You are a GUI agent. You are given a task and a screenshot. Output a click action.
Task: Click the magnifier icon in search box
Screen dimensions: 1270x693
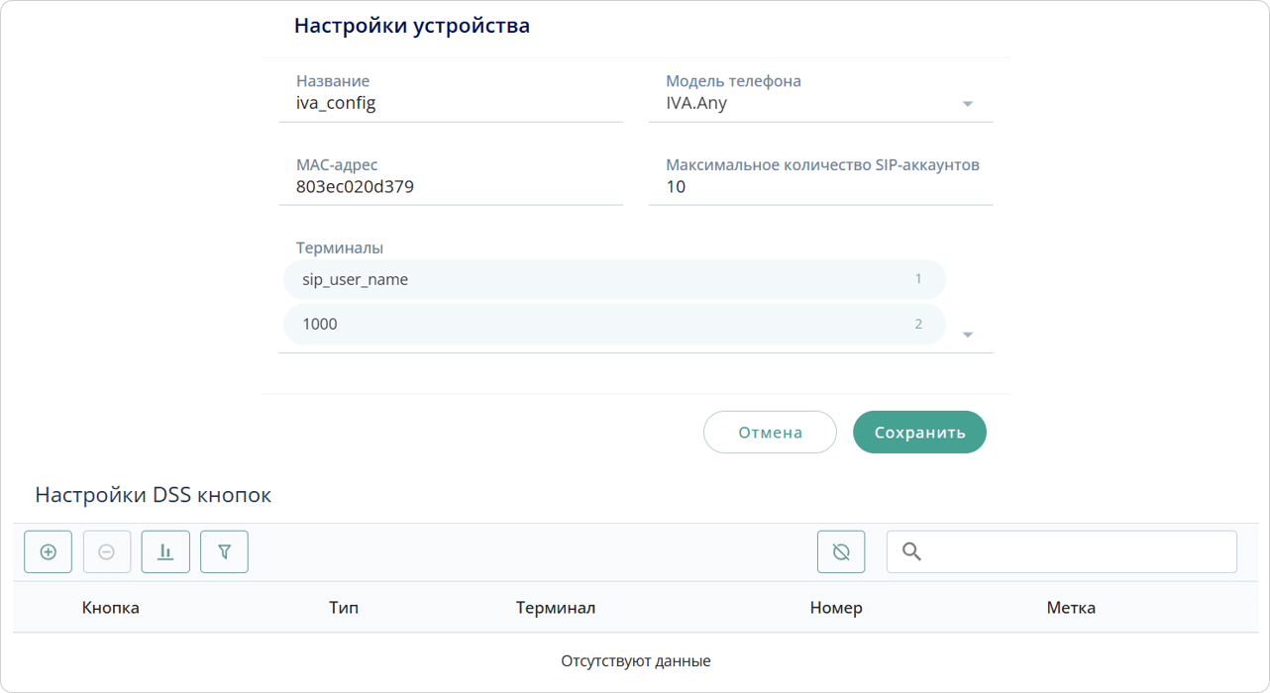point(912,552)
